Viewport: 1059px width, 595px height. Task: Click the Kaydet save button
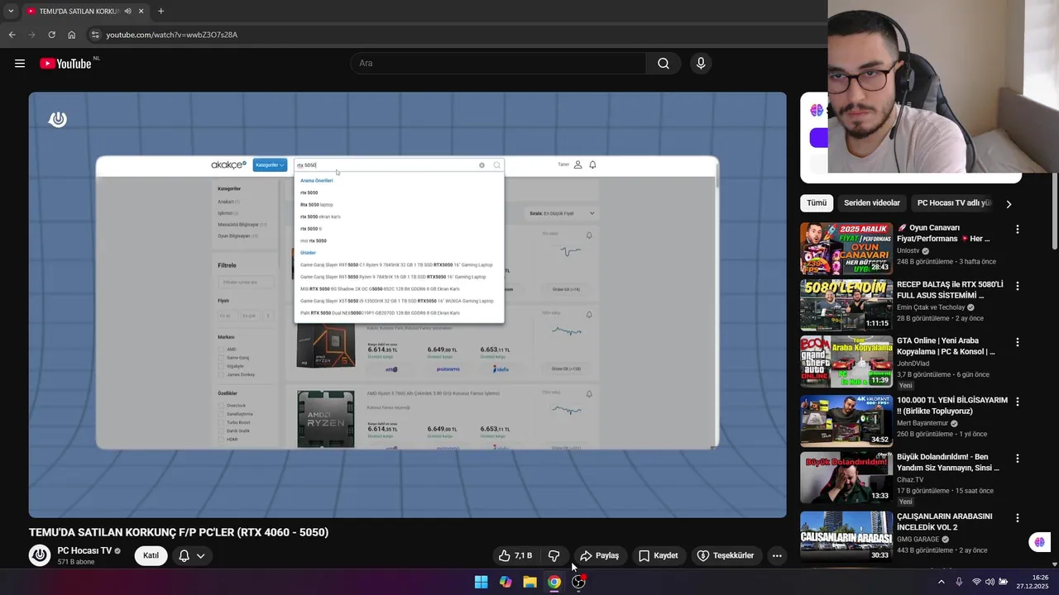(x=659, y=555)
